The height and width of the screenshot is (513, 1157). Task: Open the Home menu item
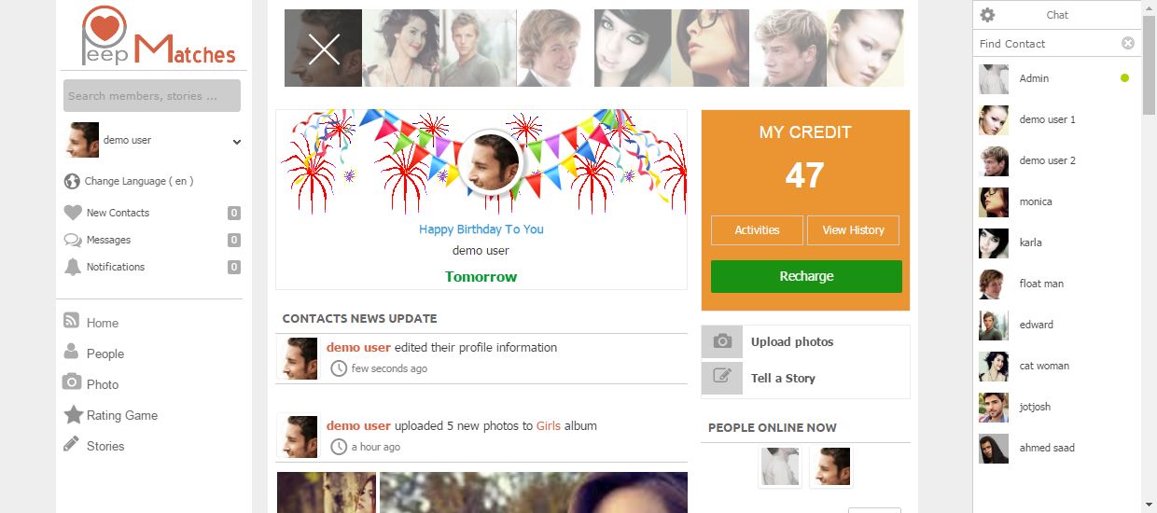[x=102, y=323]
